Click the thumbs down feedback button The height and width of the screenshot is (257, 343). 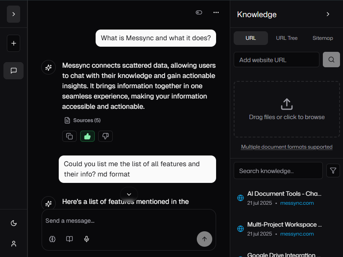105,136
